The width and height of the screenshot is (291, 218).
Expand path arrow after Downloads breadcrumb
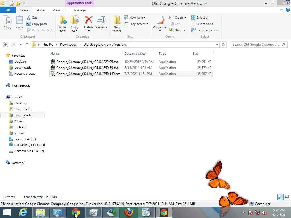(80, 45)
